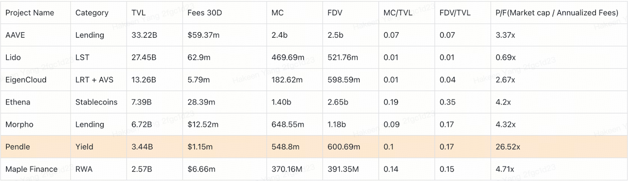Screen dimensions: 628x181
Task: Select the Stablecoins category cell
Action: [96, 102]
